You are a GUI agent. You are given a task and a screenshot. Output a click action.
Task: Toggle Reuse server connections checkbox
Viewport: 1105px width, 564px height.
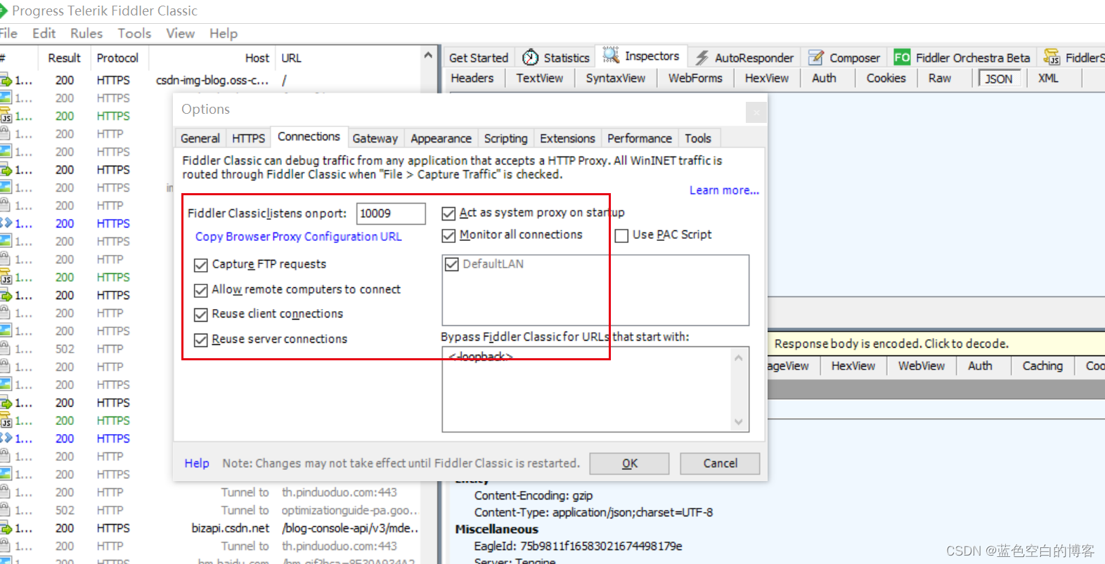point(201,340)
